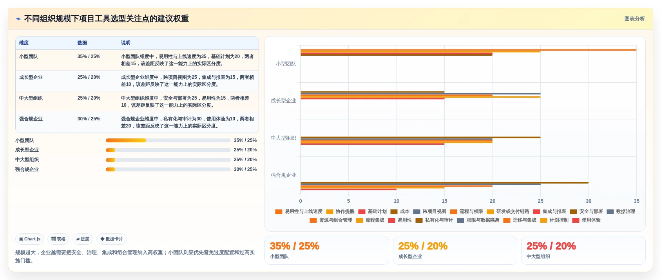Hide the 成本 legend series
The image size is (661, 280).
point(400,211)
